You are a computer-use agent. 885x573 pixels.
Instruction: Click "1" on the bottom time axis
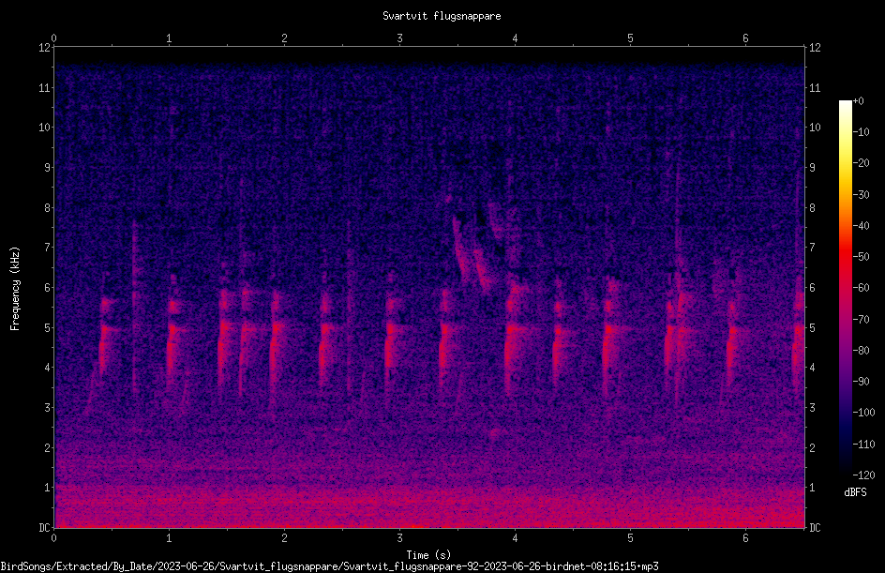(169, 538)
